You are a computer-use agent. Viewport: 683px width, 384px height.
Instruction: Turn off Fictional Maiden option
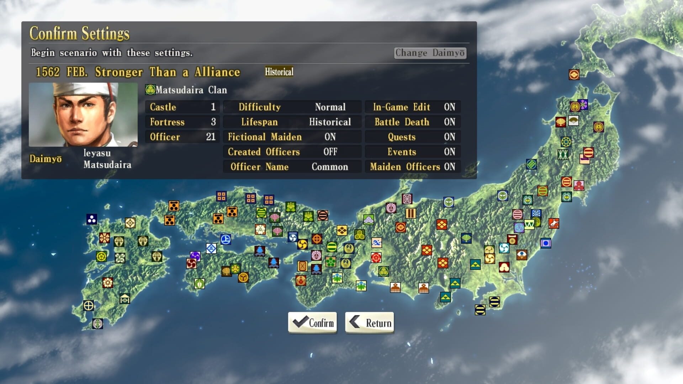(x=292, y=137)
